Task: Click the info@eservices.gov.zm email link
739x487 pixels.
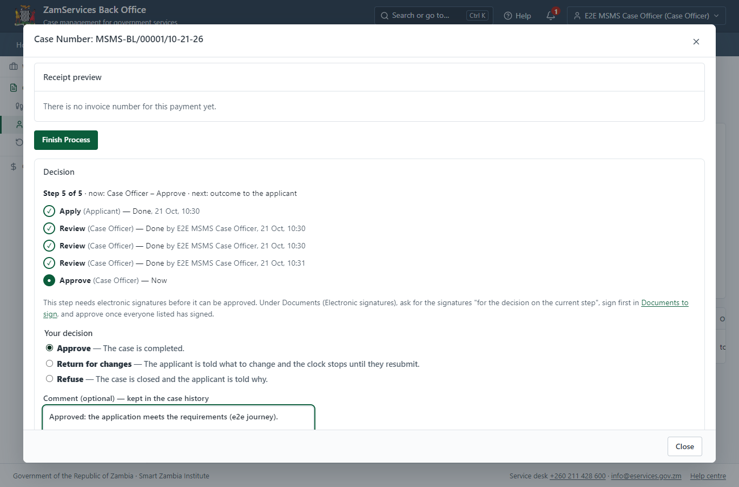Action: click(x=646, y=476)
